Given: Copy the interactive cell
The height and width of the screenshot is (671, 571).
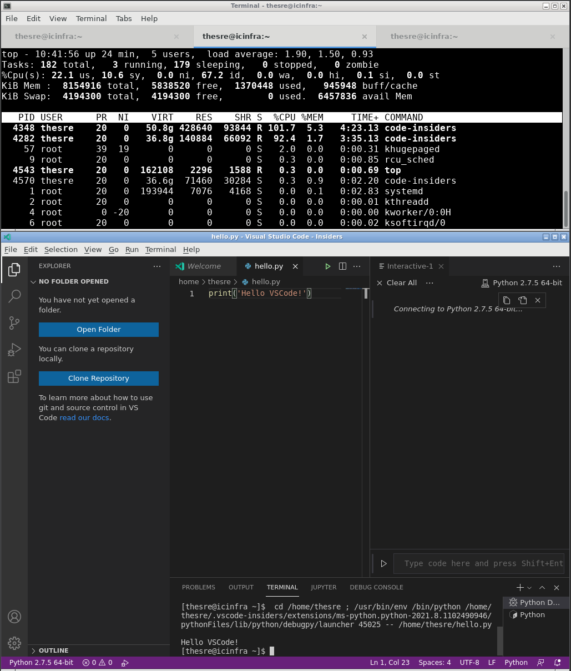Looking at the screenshot, I should point(507,300).
